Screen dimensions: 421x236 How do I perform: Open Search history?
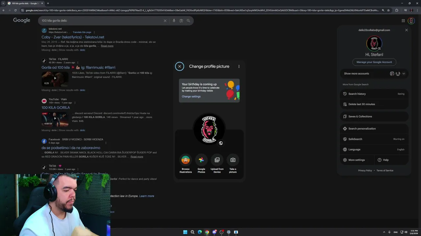374,94
